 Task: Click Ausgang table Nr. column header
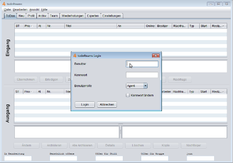(x=55, y=91)
